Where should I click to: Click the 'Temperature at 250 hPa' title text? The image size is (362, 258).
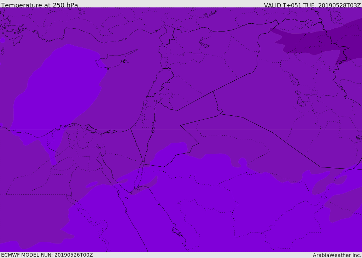[x=40, y=5]
